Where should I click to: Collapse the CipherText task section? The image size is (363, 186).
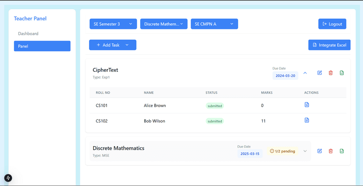306,73
